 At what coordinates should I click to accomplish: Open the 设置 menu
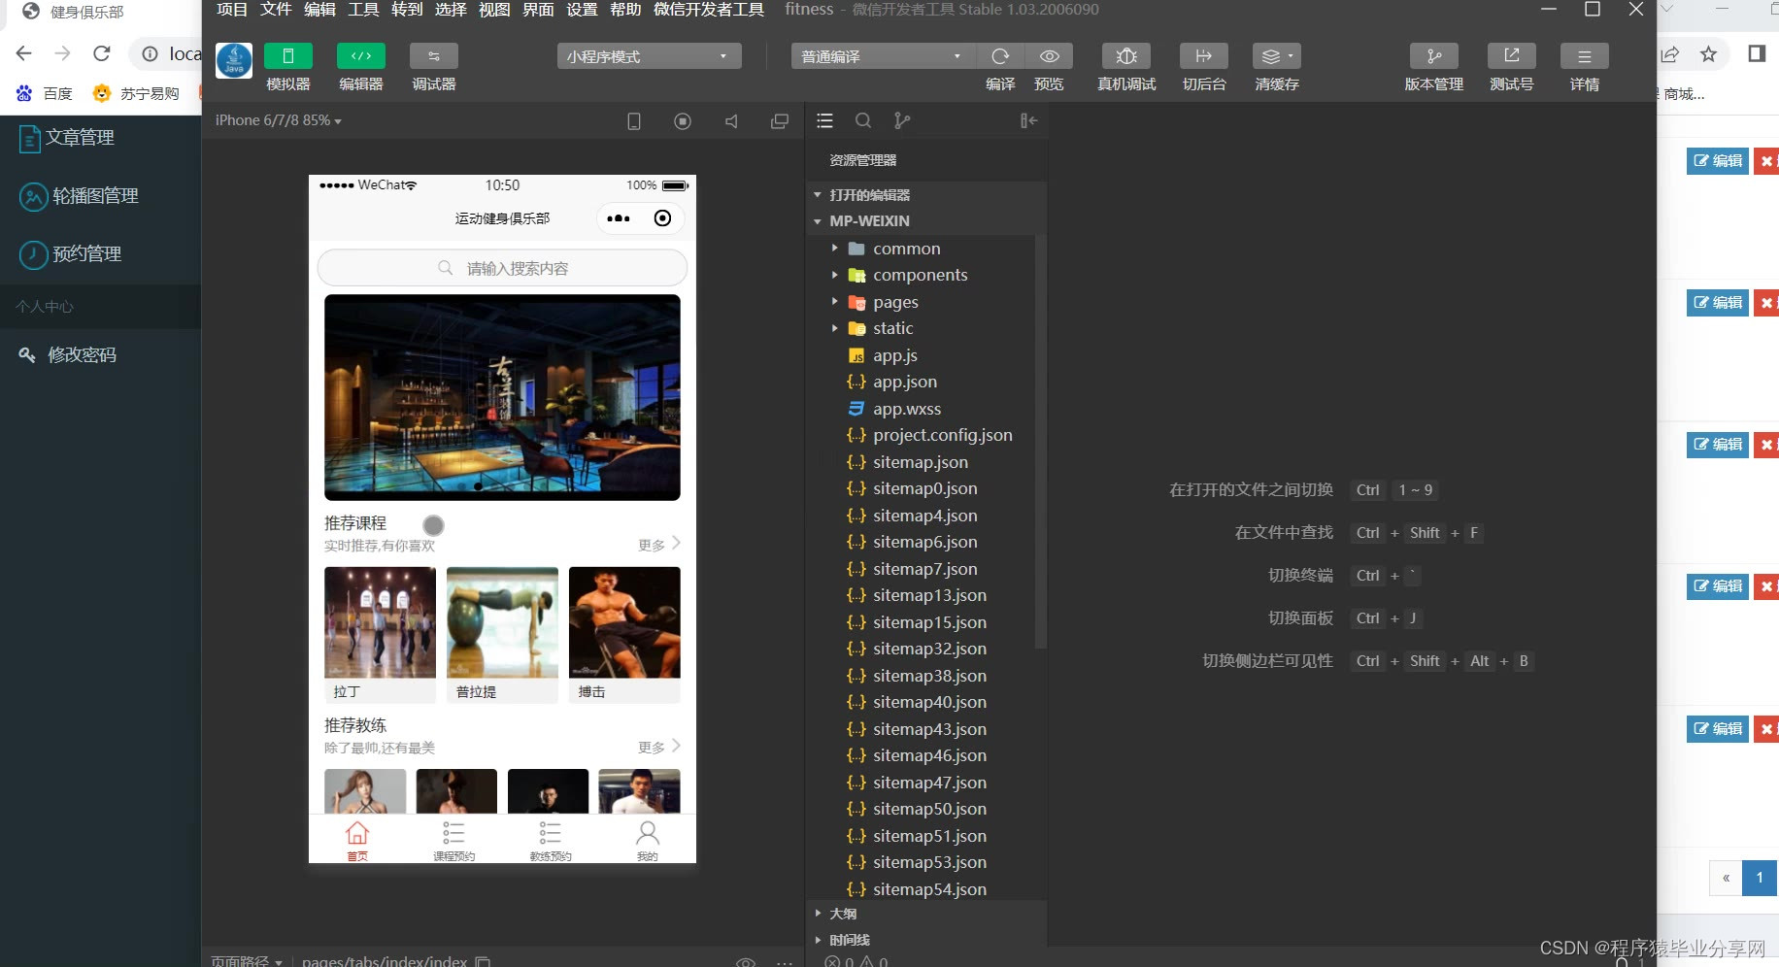[x=582, y=10]
